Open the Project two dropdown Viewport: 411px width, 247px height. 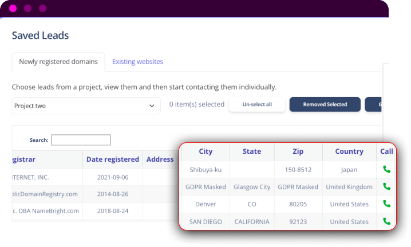86,106
